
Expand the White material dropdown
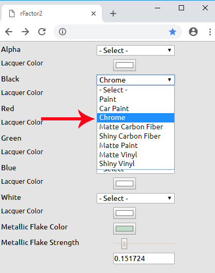click(x=135, y=198)
